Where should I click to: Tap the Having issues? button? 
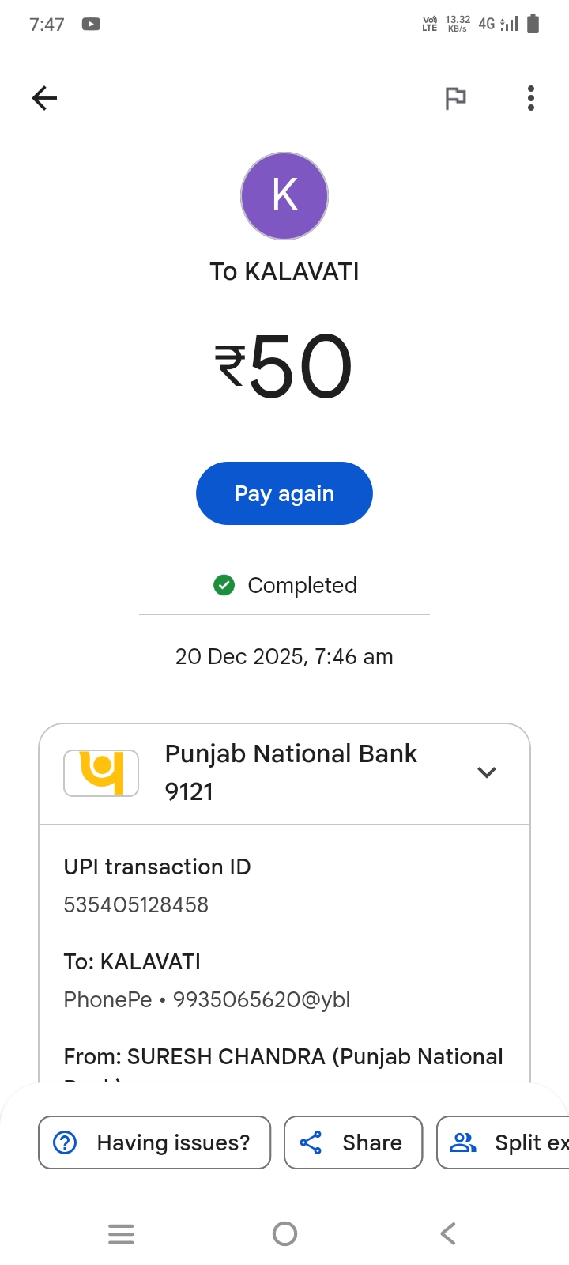pyautogui.click(x=155, y=1142)
